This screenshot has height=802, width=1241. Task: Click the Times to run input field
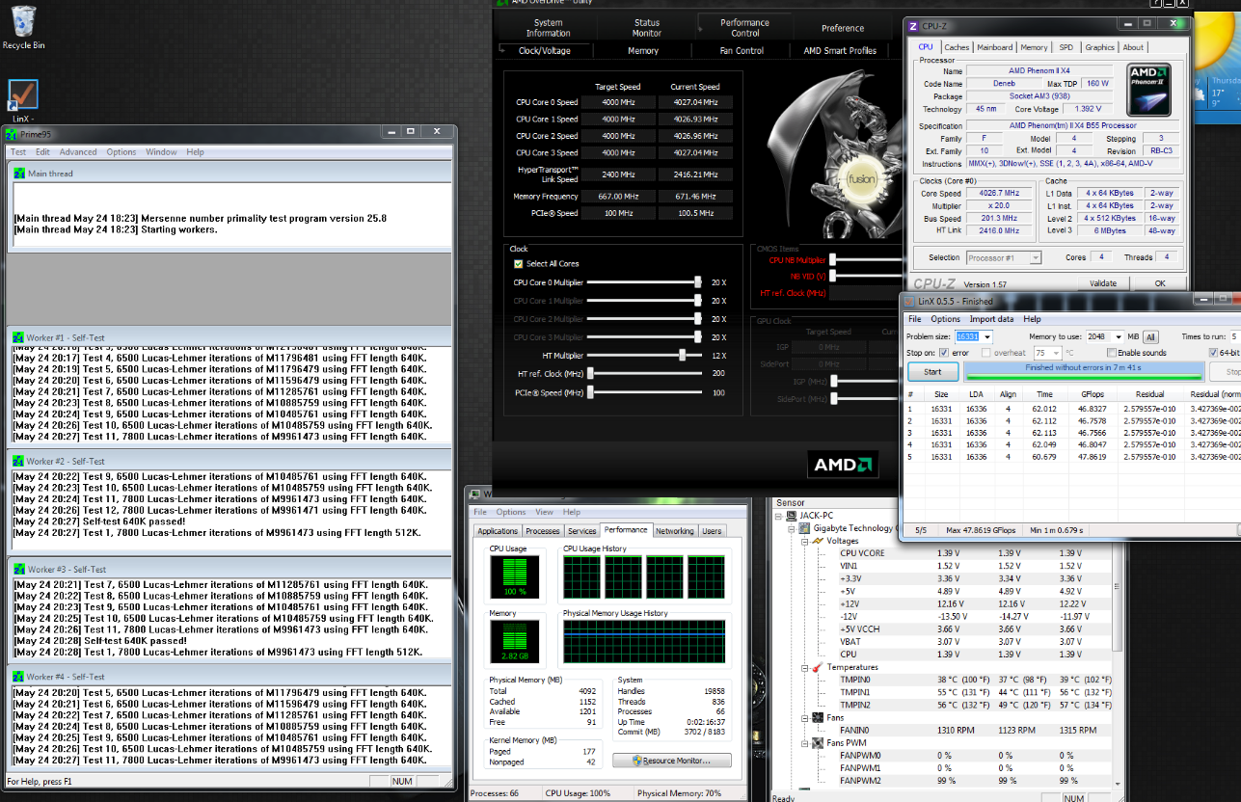(x=1233, y=336)
